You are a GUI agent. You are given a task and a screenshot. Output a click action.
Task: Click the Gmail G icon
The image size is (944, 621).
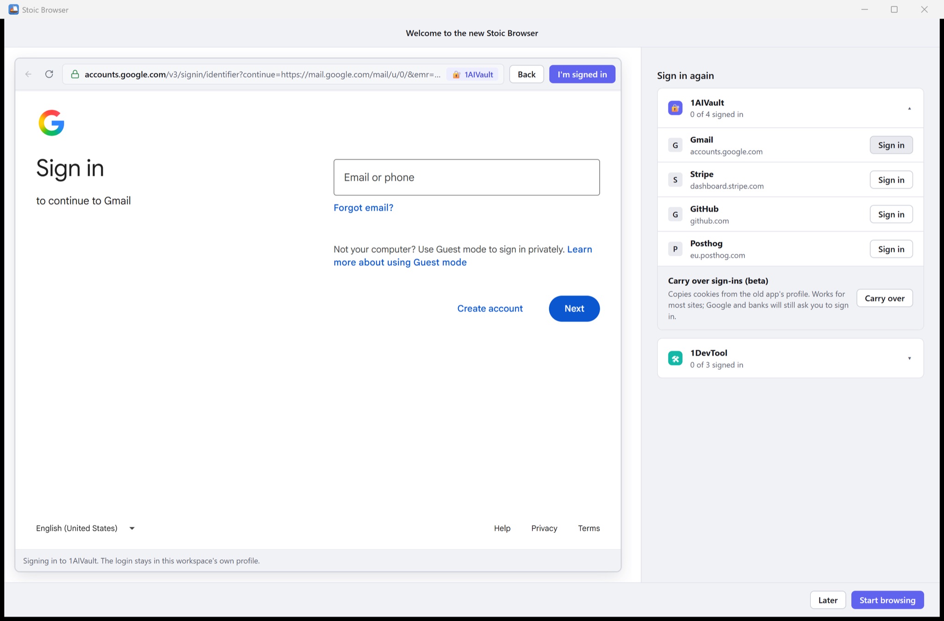(x=675, y=145)
